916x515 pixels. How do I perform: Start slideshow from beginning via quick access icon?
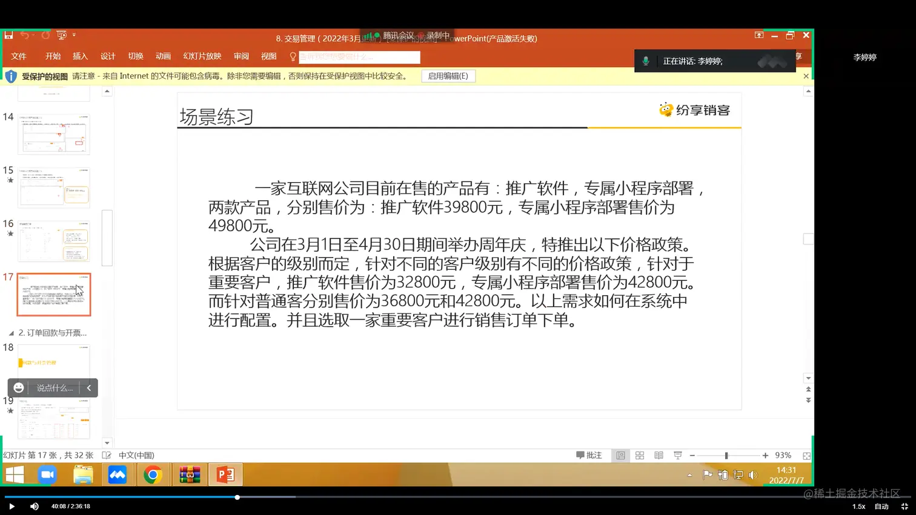61,35
